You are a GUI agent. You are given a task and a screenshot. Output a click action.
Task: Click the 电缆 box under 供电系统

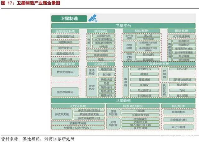(x=101, y=59)
